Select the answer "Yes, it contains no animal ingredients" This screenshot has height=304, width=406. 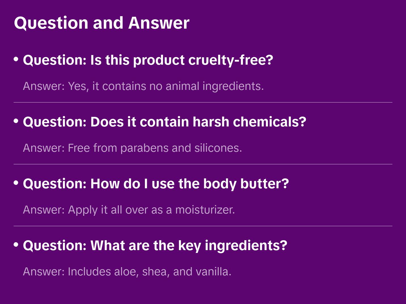(143, 86)
